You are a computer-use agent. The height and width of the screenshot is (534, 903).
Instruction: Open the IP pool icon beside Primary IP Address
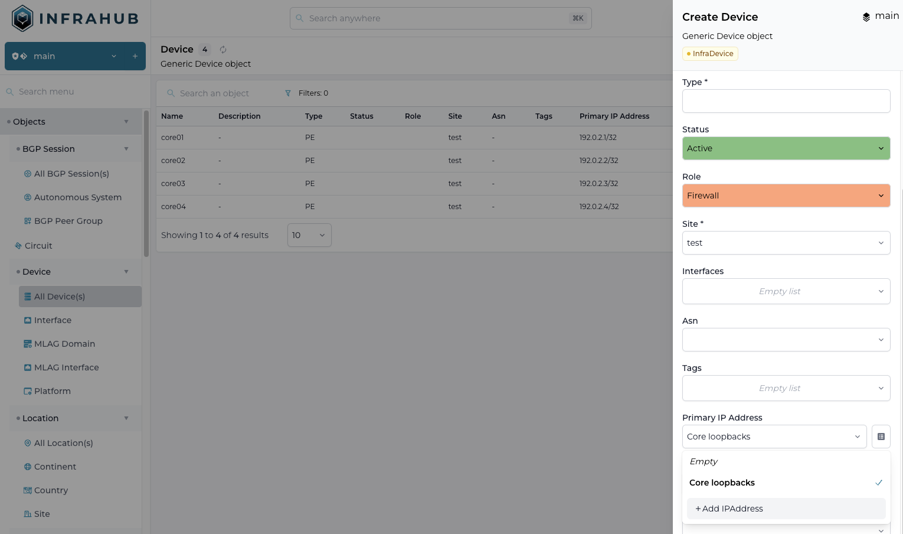pos(881,437)
